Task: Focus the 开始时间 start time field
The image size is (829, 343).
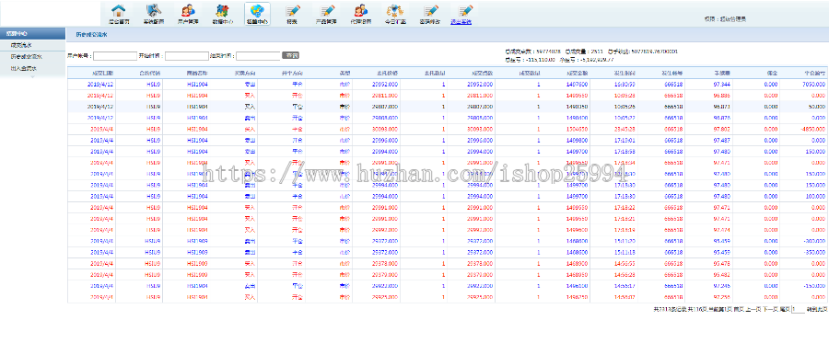Action: [x=187, y=55]
